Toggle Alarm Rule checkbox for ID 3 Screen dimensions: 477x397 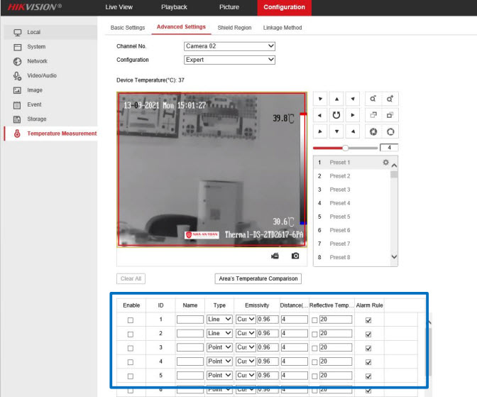tap(367, 347)
